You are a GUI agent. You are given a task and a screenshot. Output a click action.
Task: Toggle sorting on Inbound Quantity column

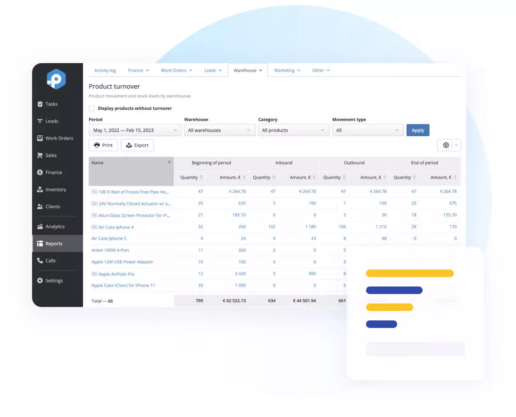click(263, 177)
